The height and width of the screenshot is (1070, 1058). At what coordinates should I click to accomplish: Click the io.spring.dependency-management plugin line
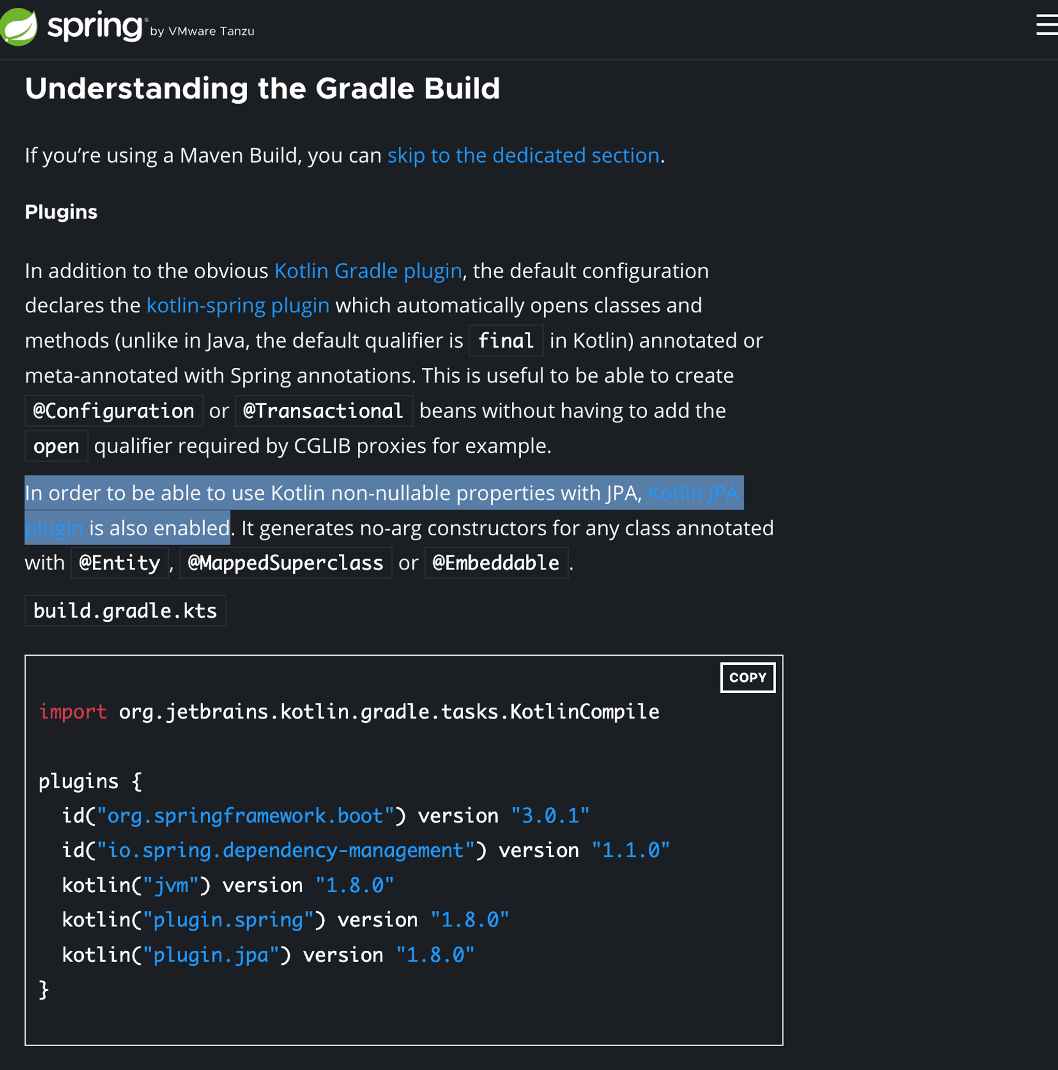pos(366,851)
